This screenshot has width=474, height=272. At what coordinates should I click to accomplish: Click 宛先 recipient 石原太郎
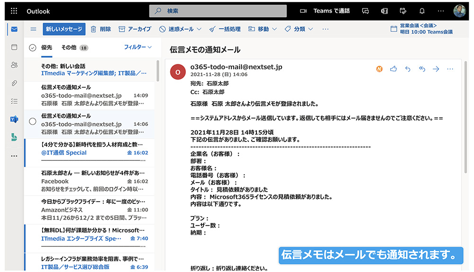pyautogui.click(x=218, y=84)
